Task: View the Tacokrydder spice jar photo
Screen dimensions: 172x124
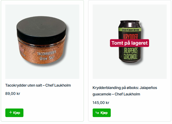Action: click(x=42, y=42)
